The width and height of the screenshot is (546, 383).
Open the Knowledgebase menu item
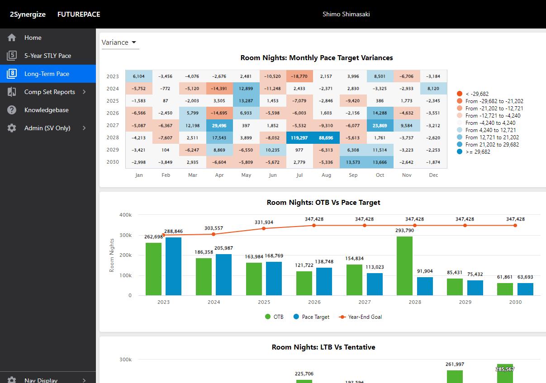coord(48,110)
